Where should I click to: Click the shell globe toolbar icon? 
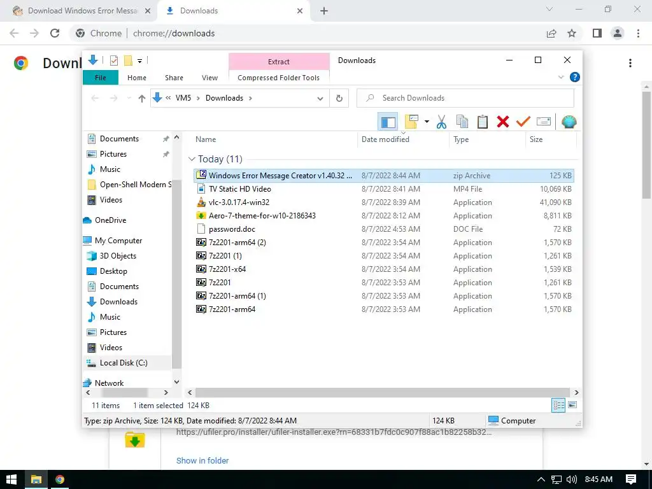point(569,122)
